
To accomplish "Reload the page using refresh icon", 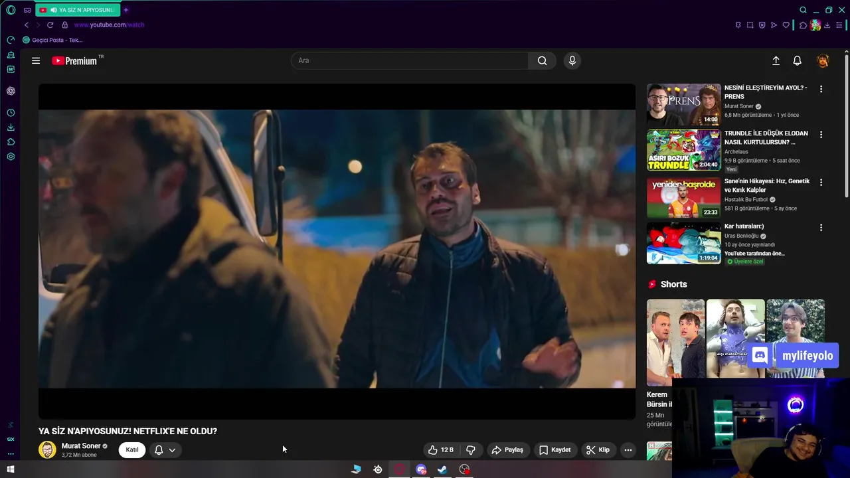I will pos(50,25).
